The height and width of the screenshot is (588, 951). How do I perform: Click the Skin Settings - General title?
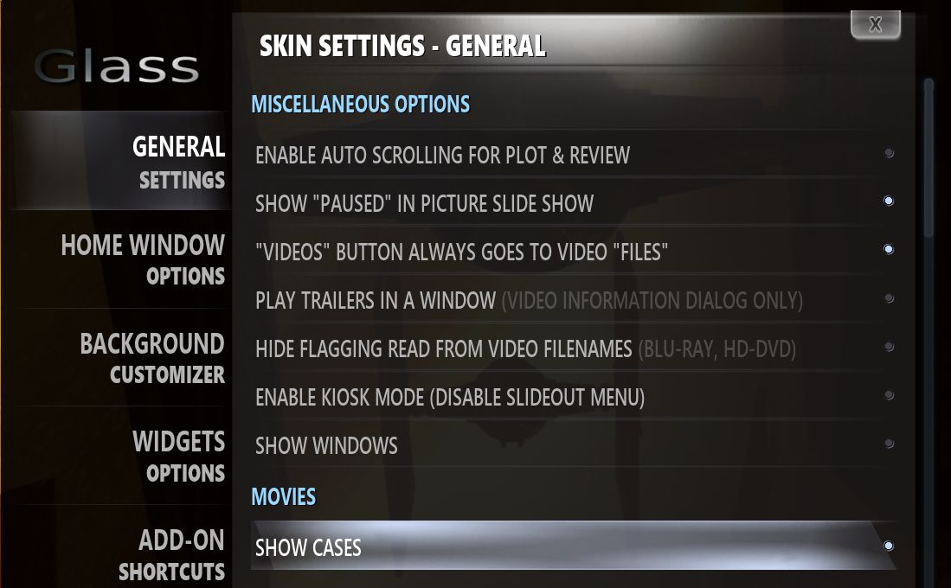[x=402, y=46]
